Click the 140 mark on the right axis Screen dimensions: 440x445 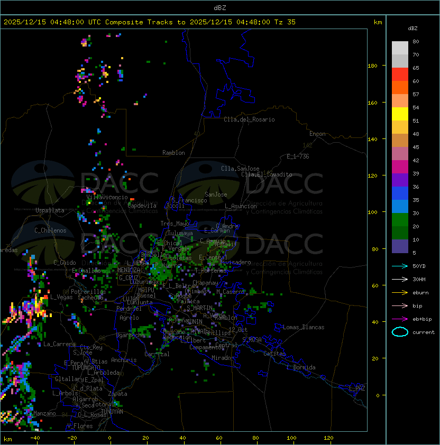(372, 140)
